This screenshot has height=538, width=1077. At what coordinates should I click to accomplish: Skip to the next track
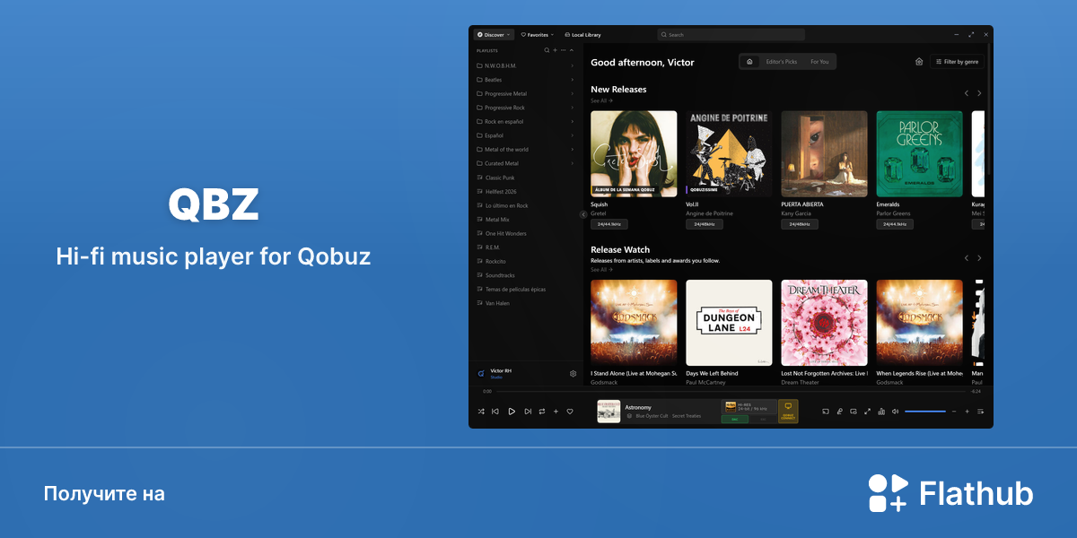528,412
